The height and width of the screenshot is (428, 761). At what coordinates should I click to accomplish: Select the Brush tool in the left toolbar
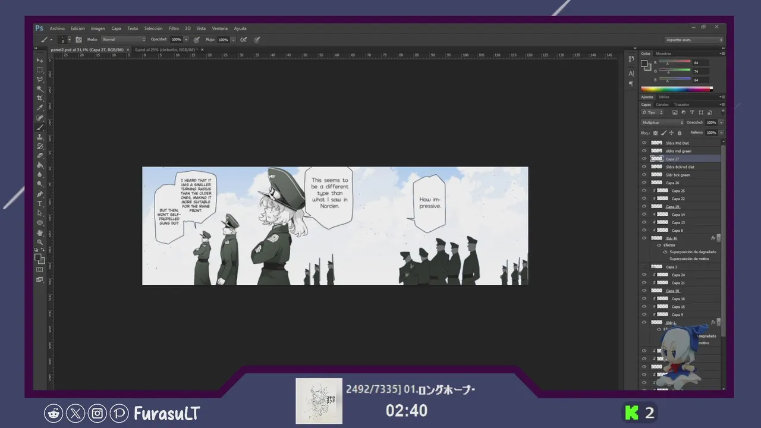click(40, 127)
